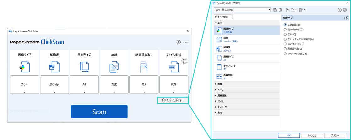Select the 表裏合成 row
Viewport: 351px width, 140px height.
click(x=247, y=76)
